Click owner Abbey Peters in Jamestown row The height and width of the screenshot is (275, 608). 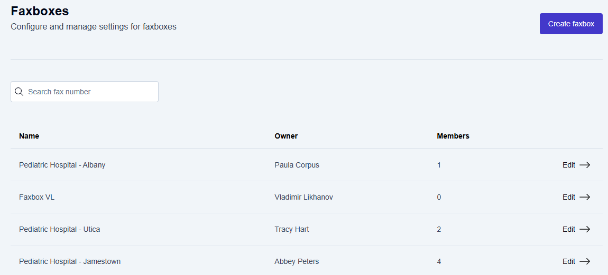tap(297, 261)
